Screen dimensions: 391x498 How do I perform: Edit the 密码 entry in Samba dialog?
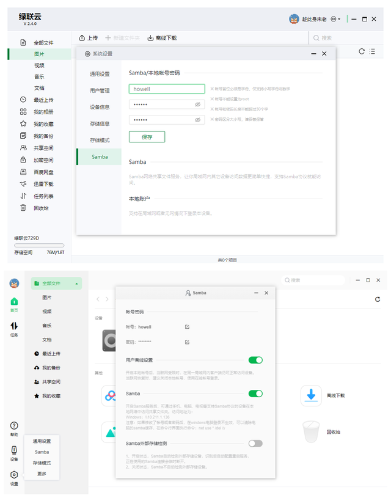click(187, 342)
